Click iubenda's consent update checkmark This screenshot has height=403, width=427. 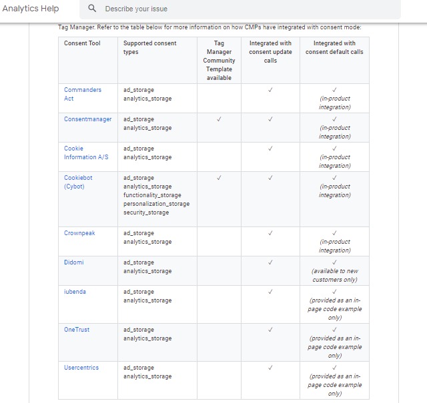(x=270, y=292)
